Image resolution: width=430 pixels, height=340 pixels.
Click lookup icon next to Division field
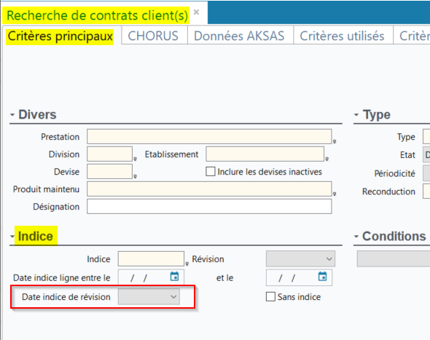tap(136, 159)
